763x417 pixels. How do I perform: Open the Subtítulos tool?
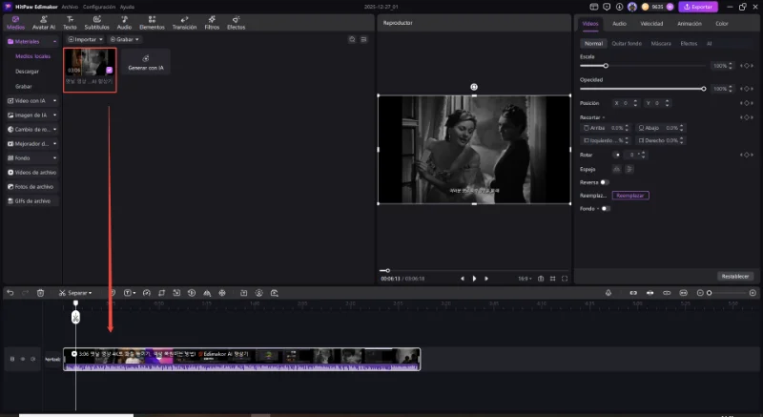click(96, 24)
